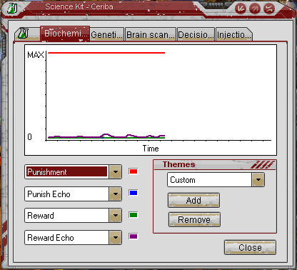Open the flask icon tab
The height and width of the screenshot is (270, 297).
pos(27,34)
